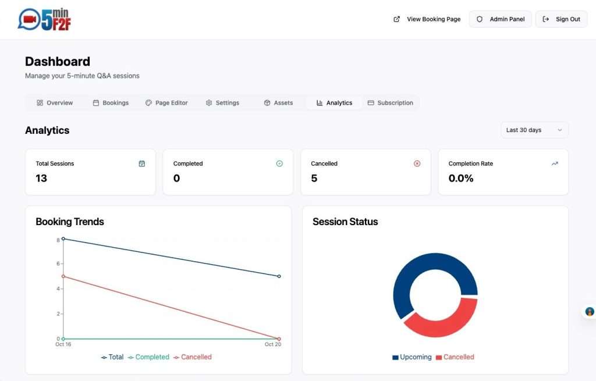Click the trending arrow icon on Completion Rate card

point(555,163)
